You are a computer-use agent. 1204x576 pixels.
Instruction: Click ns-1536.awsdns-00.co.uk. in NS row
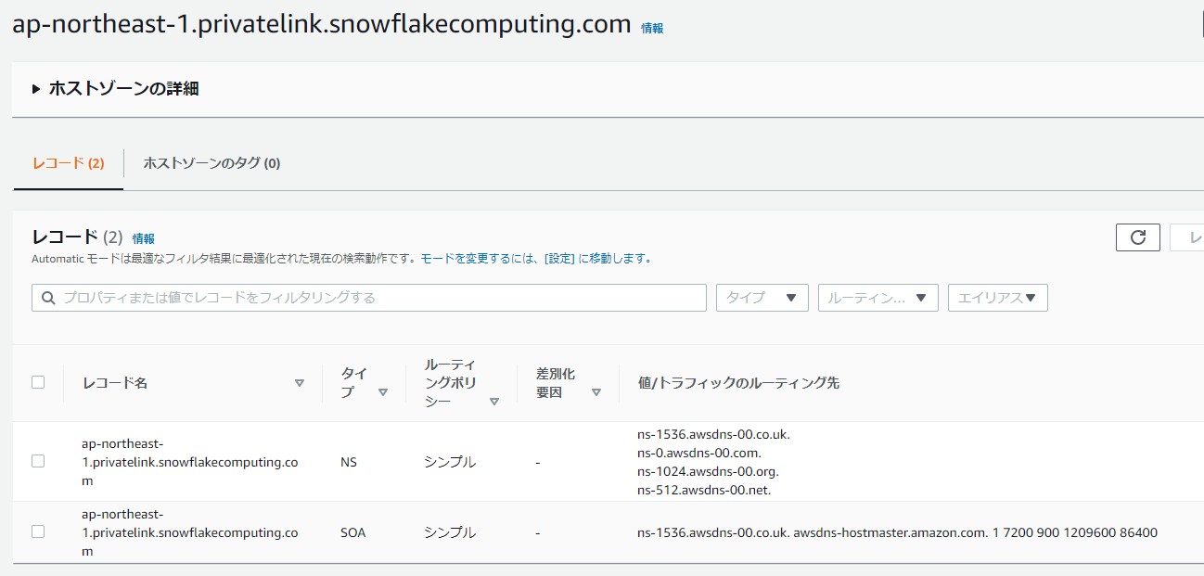[x=713, y=434]
